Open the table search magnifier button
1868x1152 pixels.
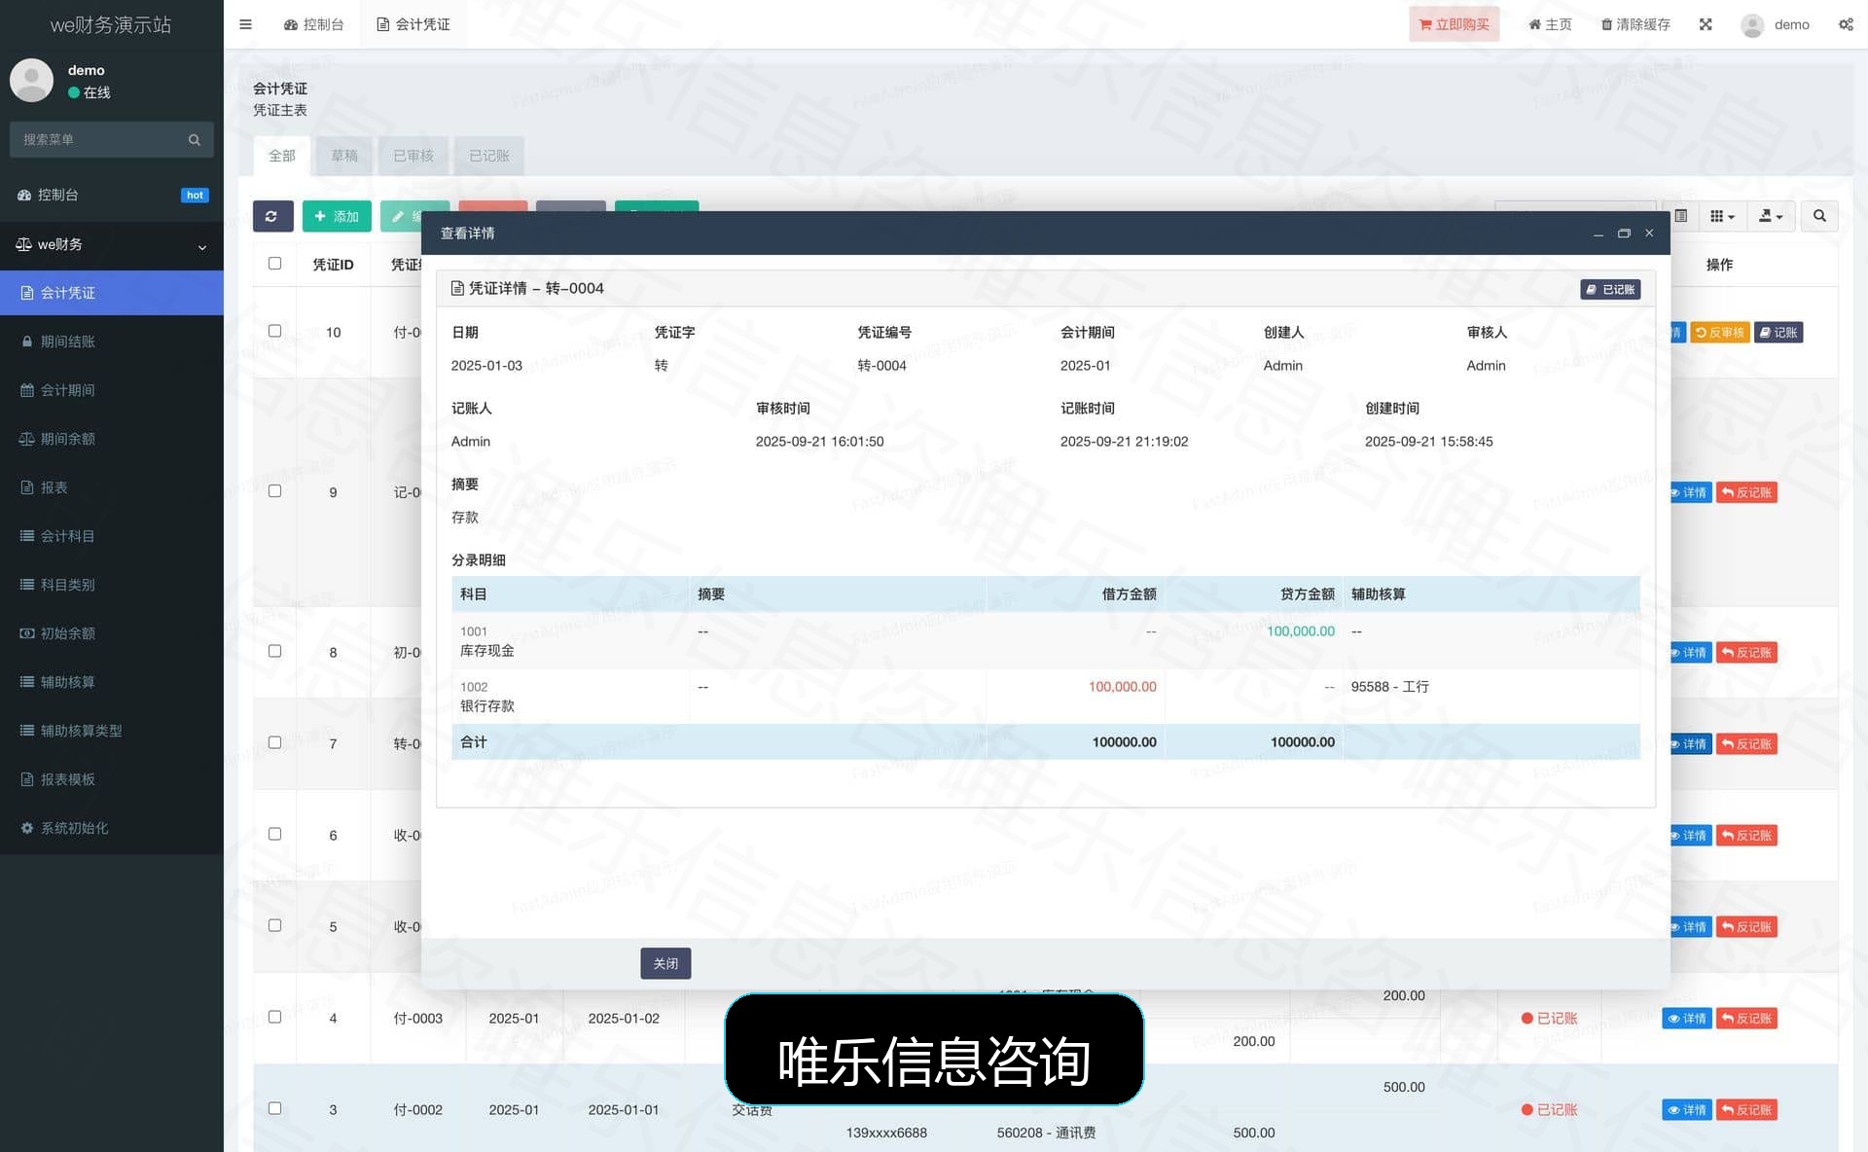[1819, 216]
